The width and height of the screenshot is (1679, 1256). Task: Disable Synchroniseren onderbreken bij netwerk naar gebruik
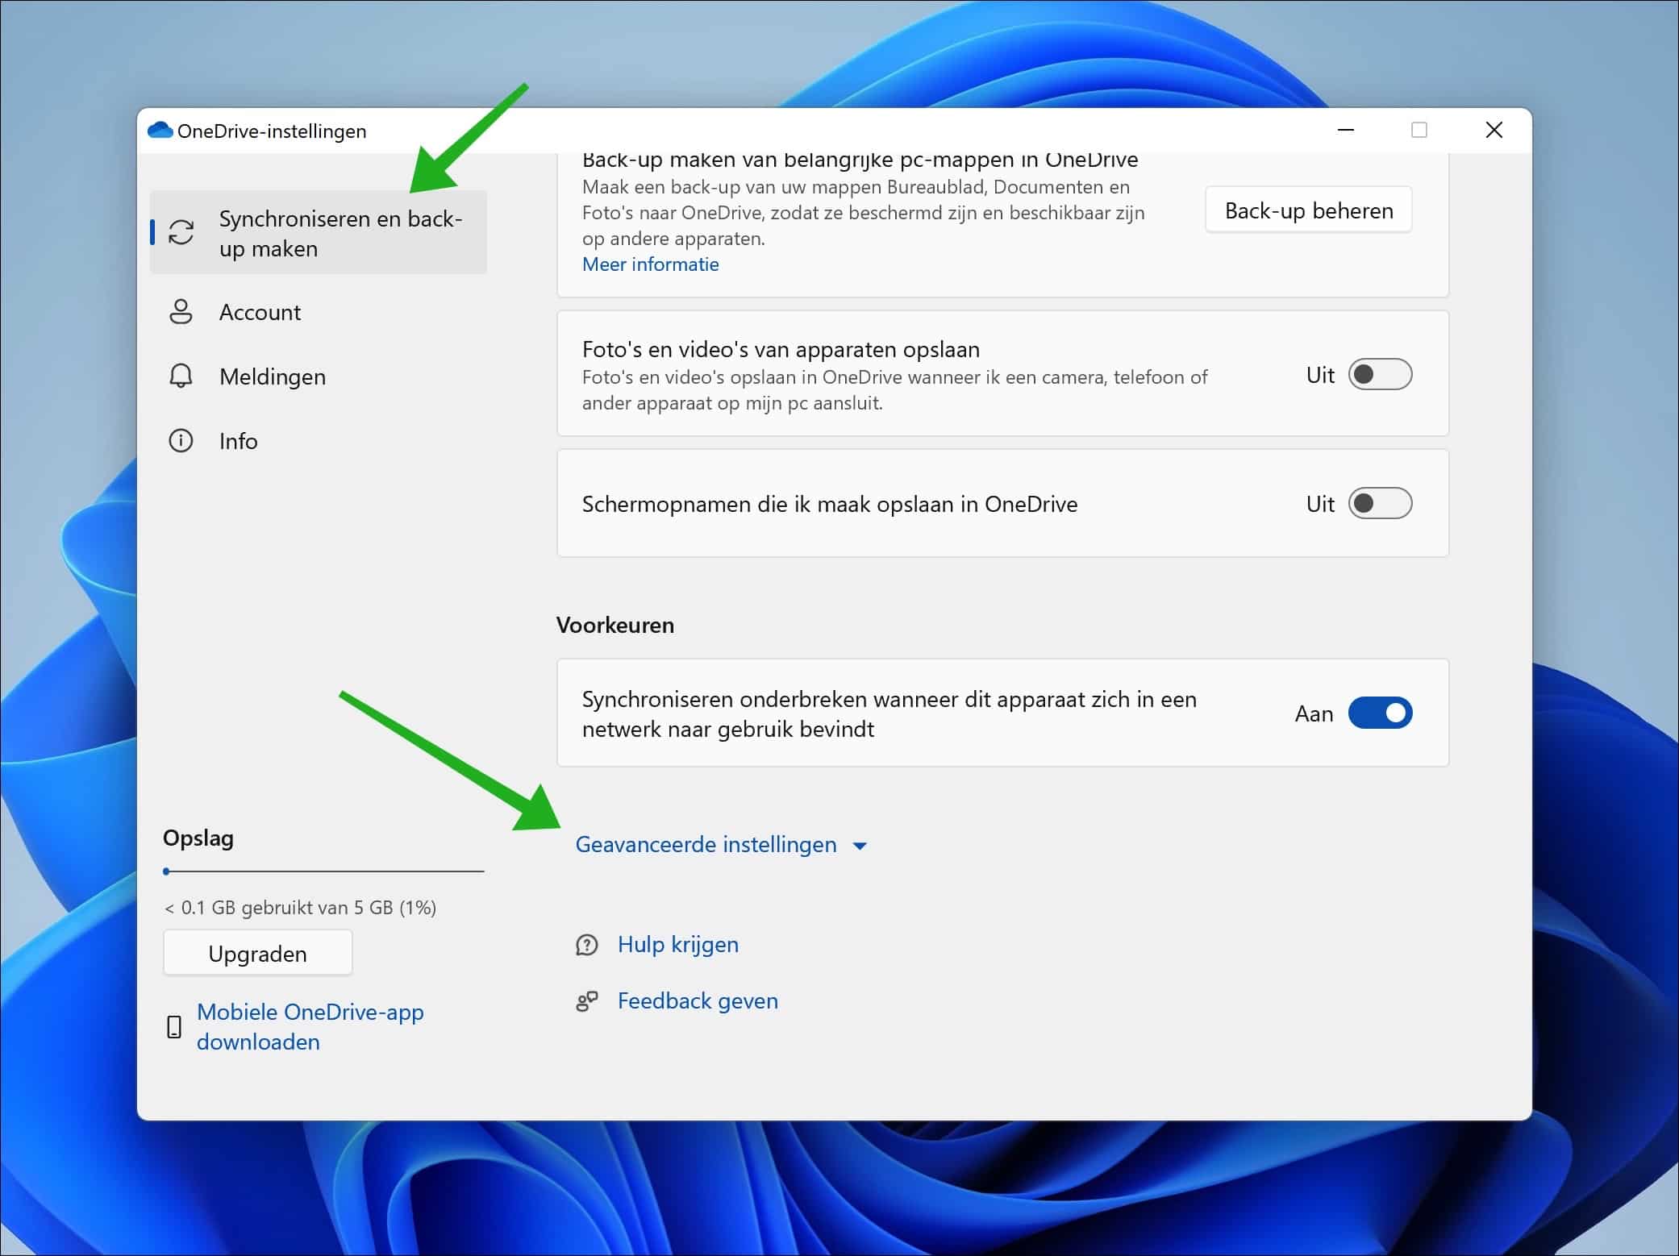coord(1381,713)
